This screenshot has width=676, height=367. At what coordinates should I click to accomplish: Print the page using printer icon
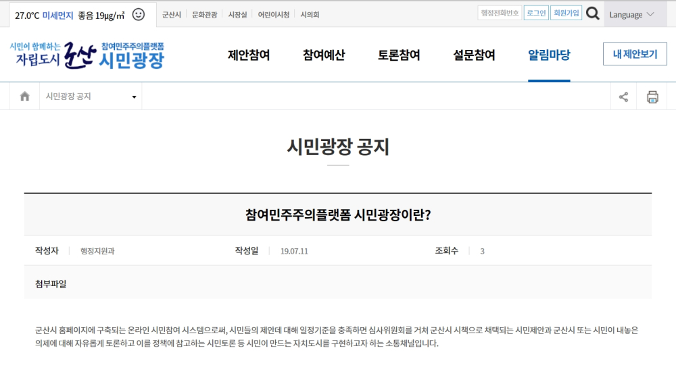coord(652,96)
